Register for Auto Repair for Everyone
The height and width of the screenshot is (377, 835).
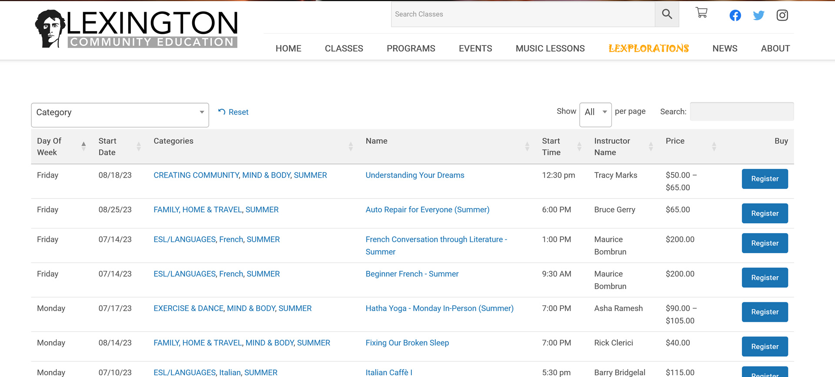click(x=765, y=213)
